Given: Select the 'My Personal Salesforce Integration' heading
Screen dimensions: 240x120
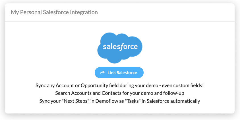Looking at the screenshot, I should point(54,12).
